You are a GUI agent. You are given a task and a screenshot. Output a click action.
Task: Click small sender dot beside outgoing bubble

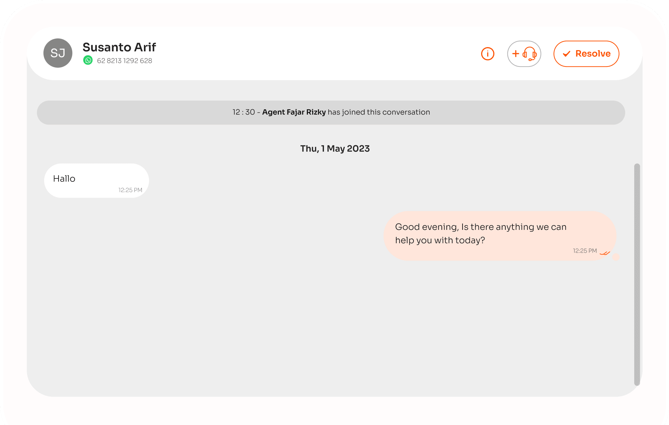pos(616,257)
